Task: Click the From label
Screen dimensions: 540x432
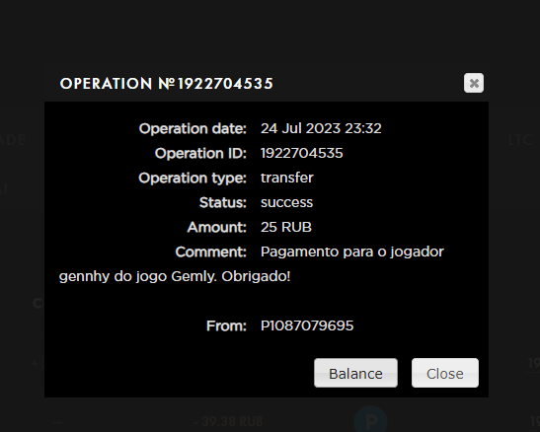Action: click(x=226, y=325)
